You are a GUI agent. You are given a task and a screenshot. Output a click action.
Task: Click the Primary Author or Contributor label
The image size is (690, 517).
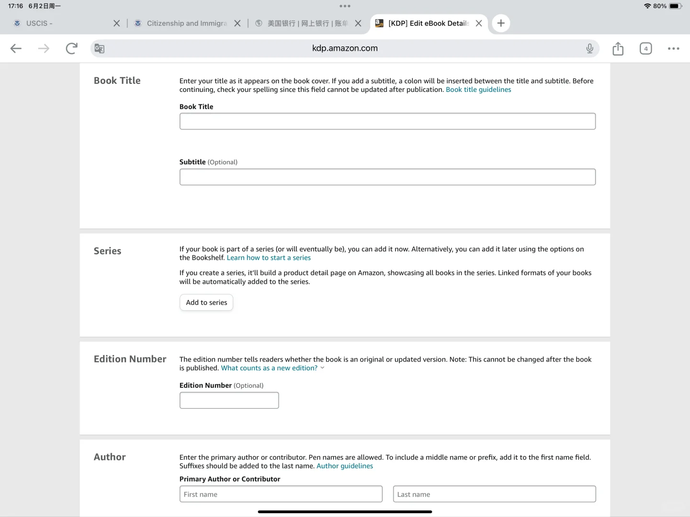tap(230, 479)
